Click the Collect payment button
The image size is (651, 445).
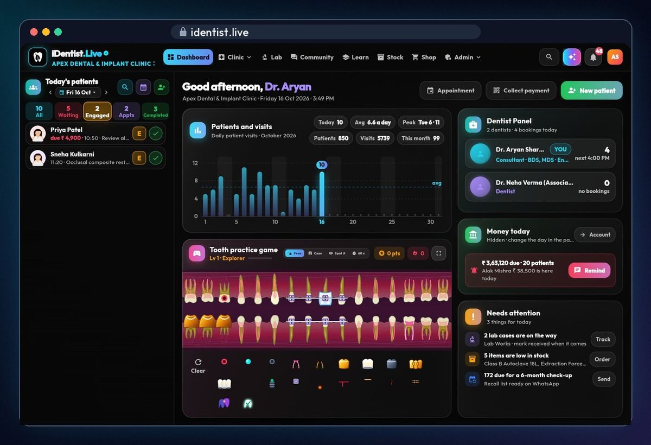click(521, 91)
